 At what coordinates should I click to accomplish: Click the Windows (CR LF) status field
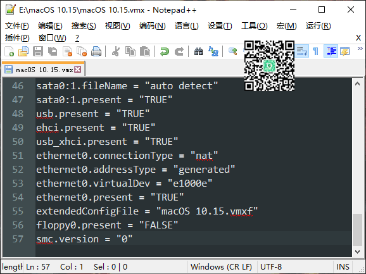(x=221, y=266)
